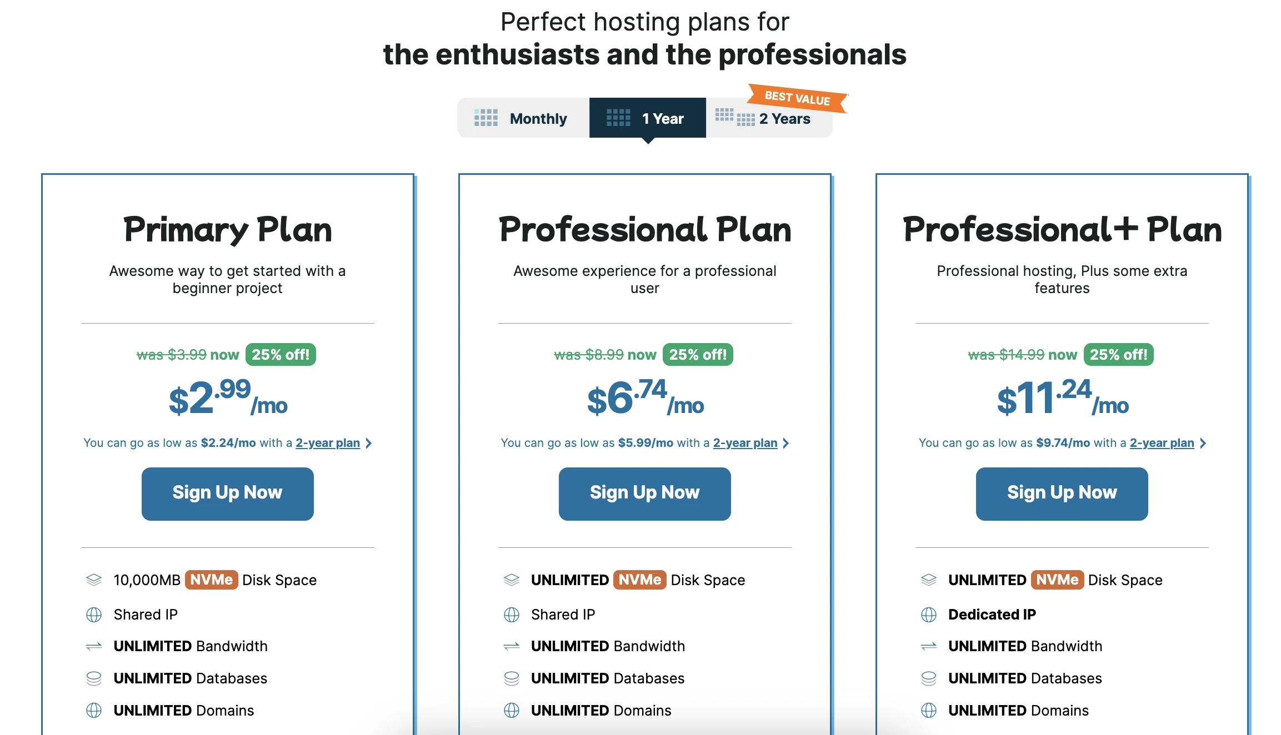This screenshot has height=735, width=1281.
Task: Click the 25% off badge in Primary Plan
Action: [x=281, y=355]
